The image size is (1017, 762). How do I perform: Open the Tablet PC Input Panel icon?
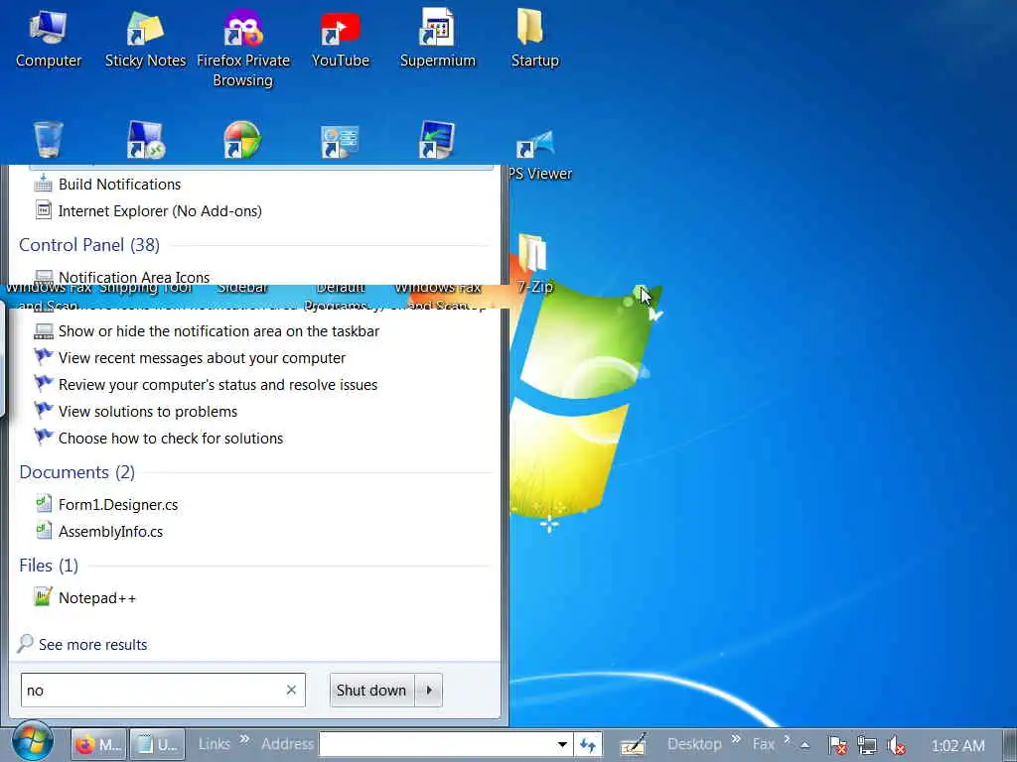(x=633, y=744)
